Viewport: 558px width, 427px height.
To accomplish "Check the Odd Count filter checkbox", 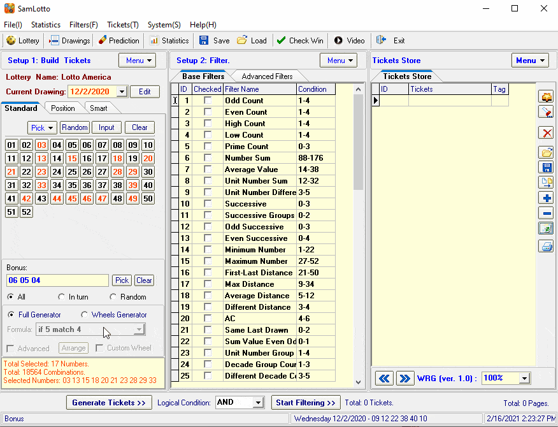I will (x=208, y=101).
